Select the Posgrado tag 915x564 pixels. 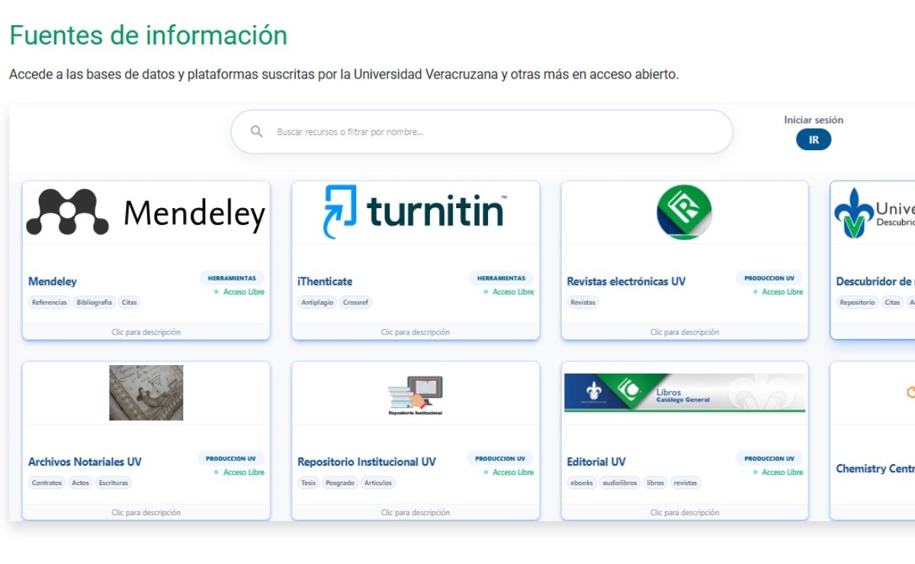[339, 483]
